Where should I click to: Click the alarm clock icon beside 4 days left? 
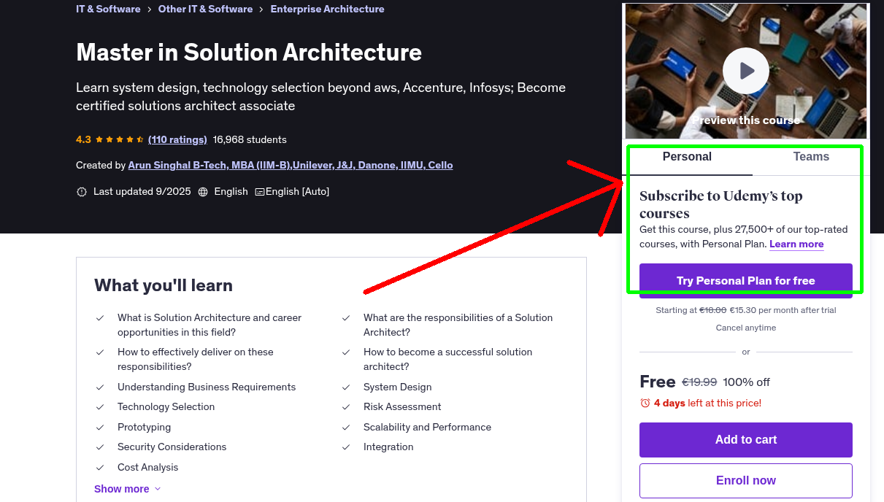[645, 403]
